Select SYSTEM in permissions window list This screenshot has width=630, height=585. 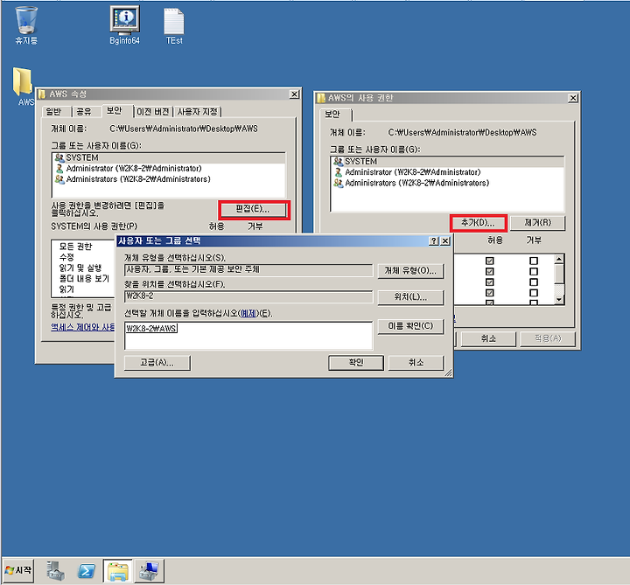[x=447, y=162]
